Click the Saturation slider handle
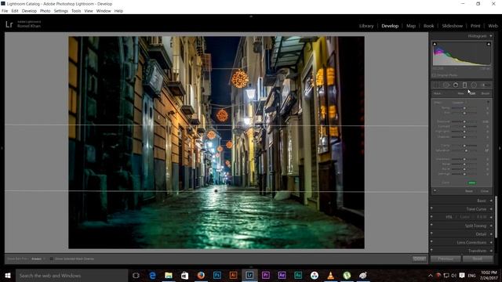 pos(466,150)
